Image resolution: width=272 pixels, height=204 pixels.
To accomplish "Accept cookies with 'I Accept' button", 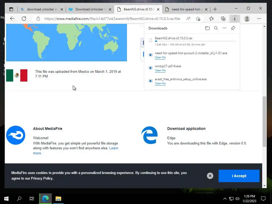I will tap(239, 176).
